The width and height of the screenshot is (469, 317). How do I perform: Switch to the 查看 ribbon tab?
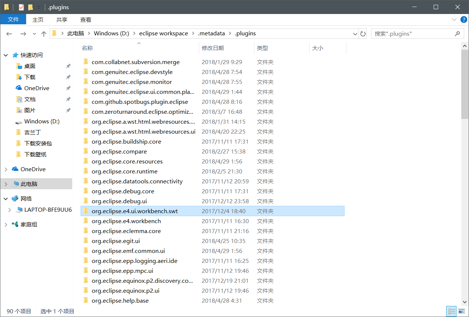[x=86, y=20]
